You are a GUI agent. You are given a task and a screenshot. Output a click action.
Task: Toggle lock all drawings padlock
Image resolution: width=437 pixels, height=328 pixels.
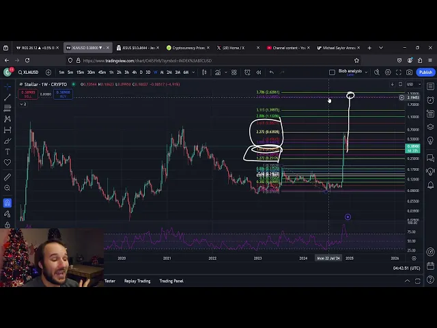pyautogui.click(x=8, y=225)
